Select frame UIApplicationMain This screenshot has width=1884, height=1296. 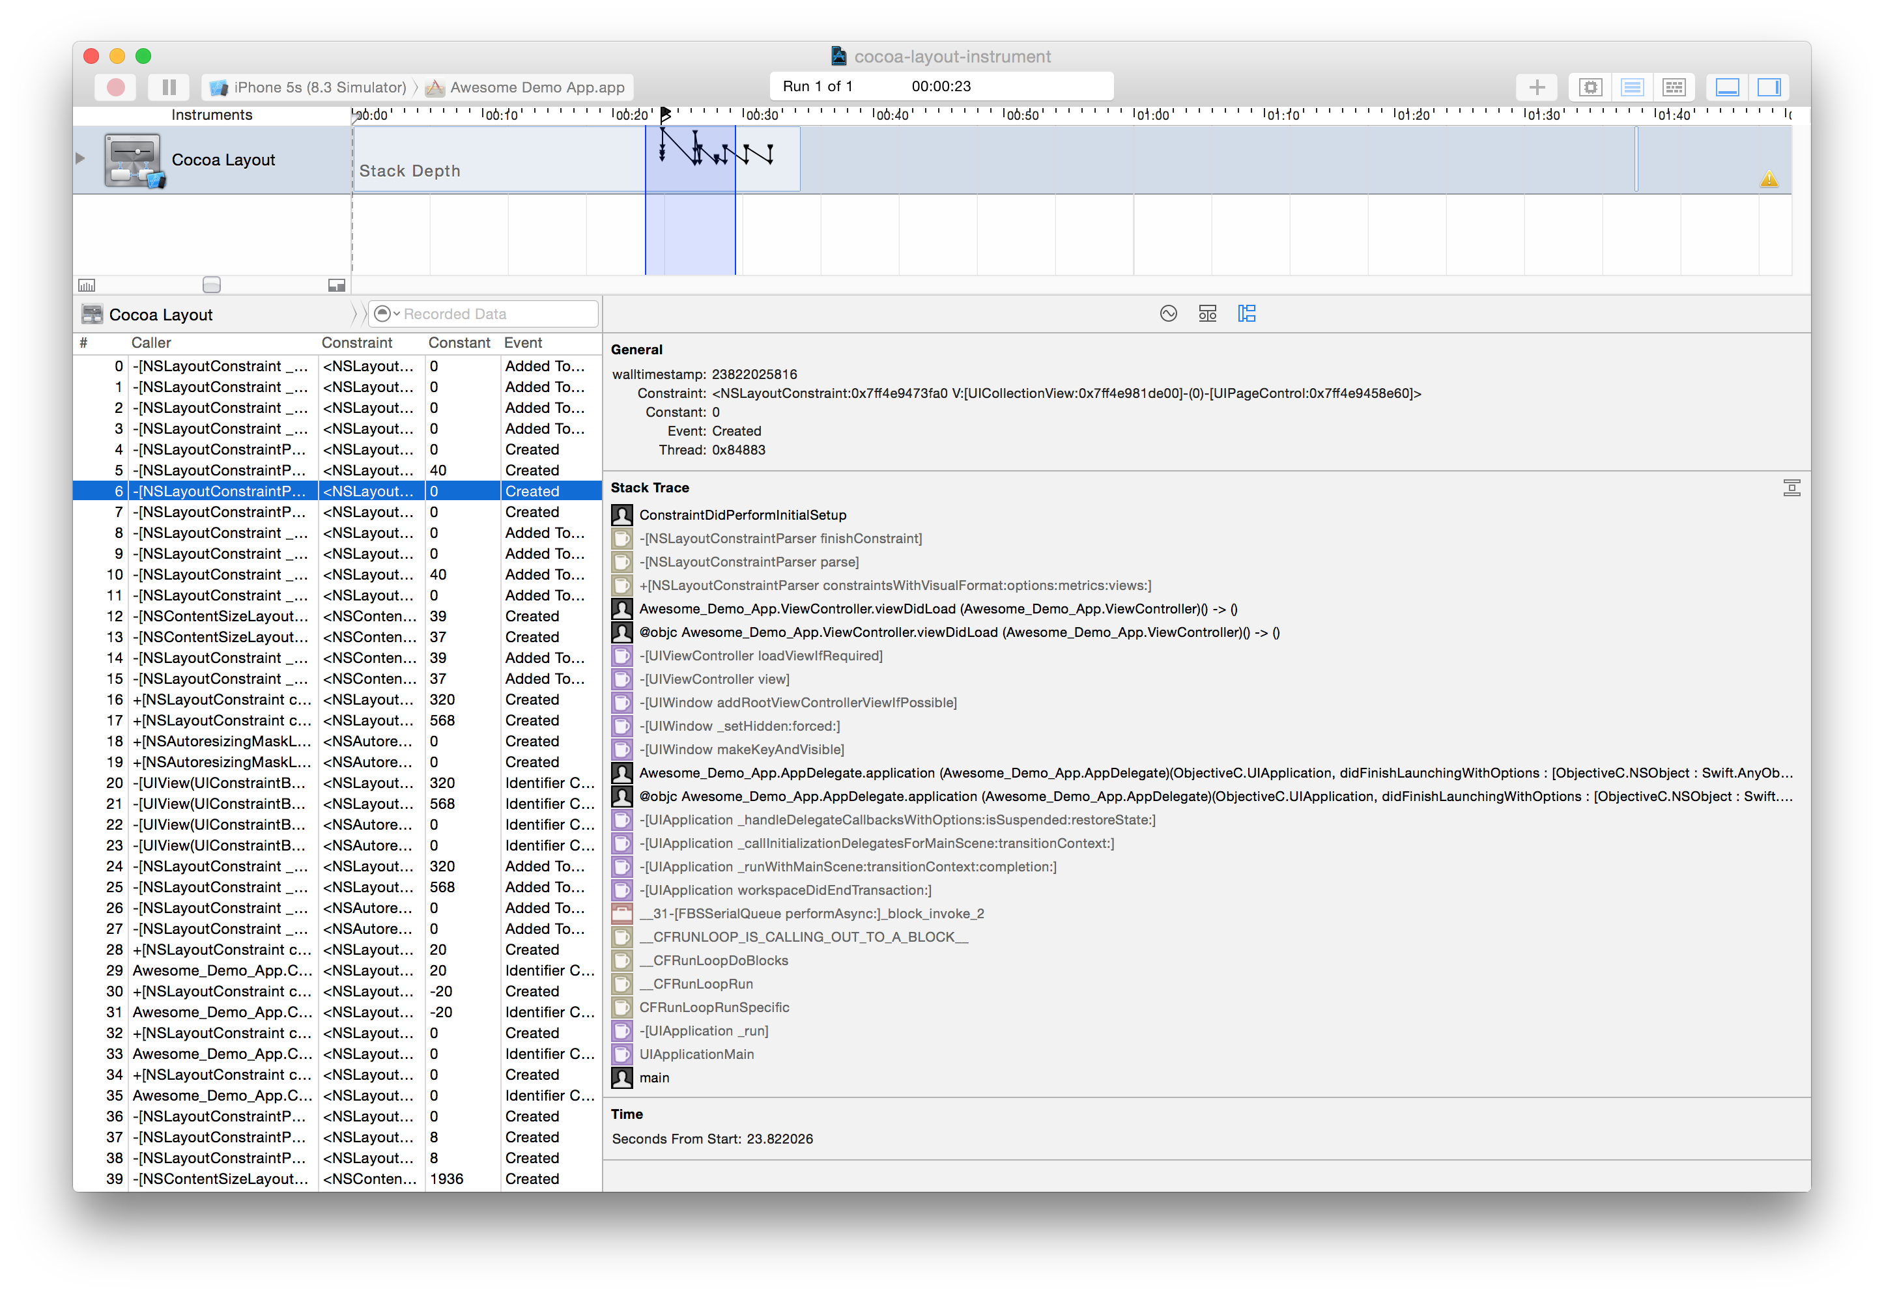tap(696, 1054)
